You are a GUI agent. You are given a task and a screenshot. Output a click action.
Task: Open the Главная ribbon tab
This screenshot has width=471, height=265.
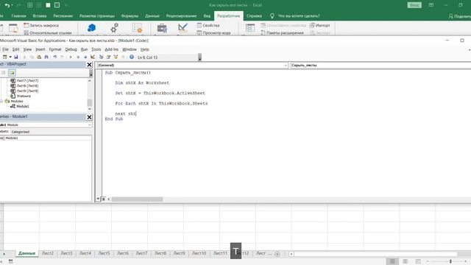click(18, 16)
